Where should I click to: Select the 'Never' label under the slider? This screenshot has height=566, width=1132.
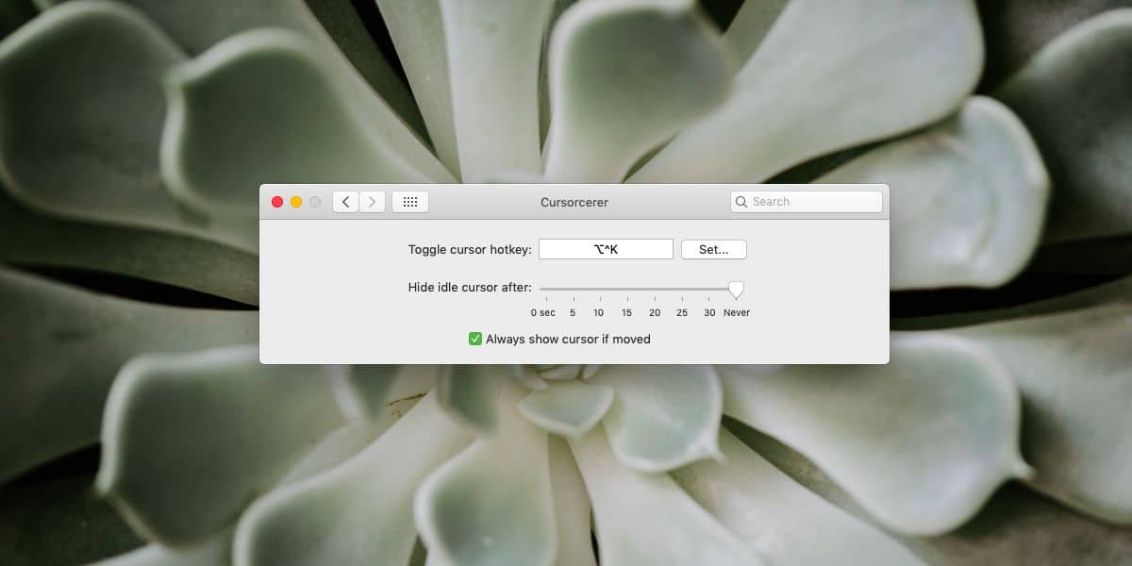[736, 312]
